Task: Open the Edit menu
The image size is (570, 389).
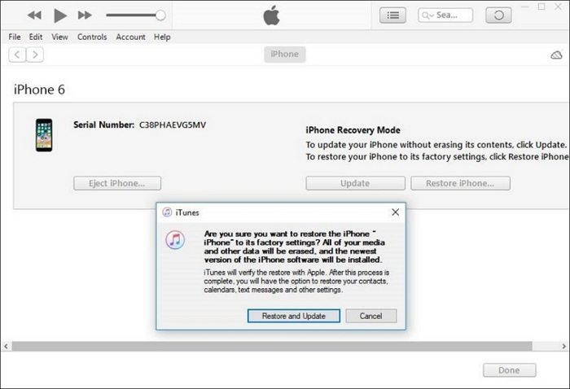Action: coord(36,37)
